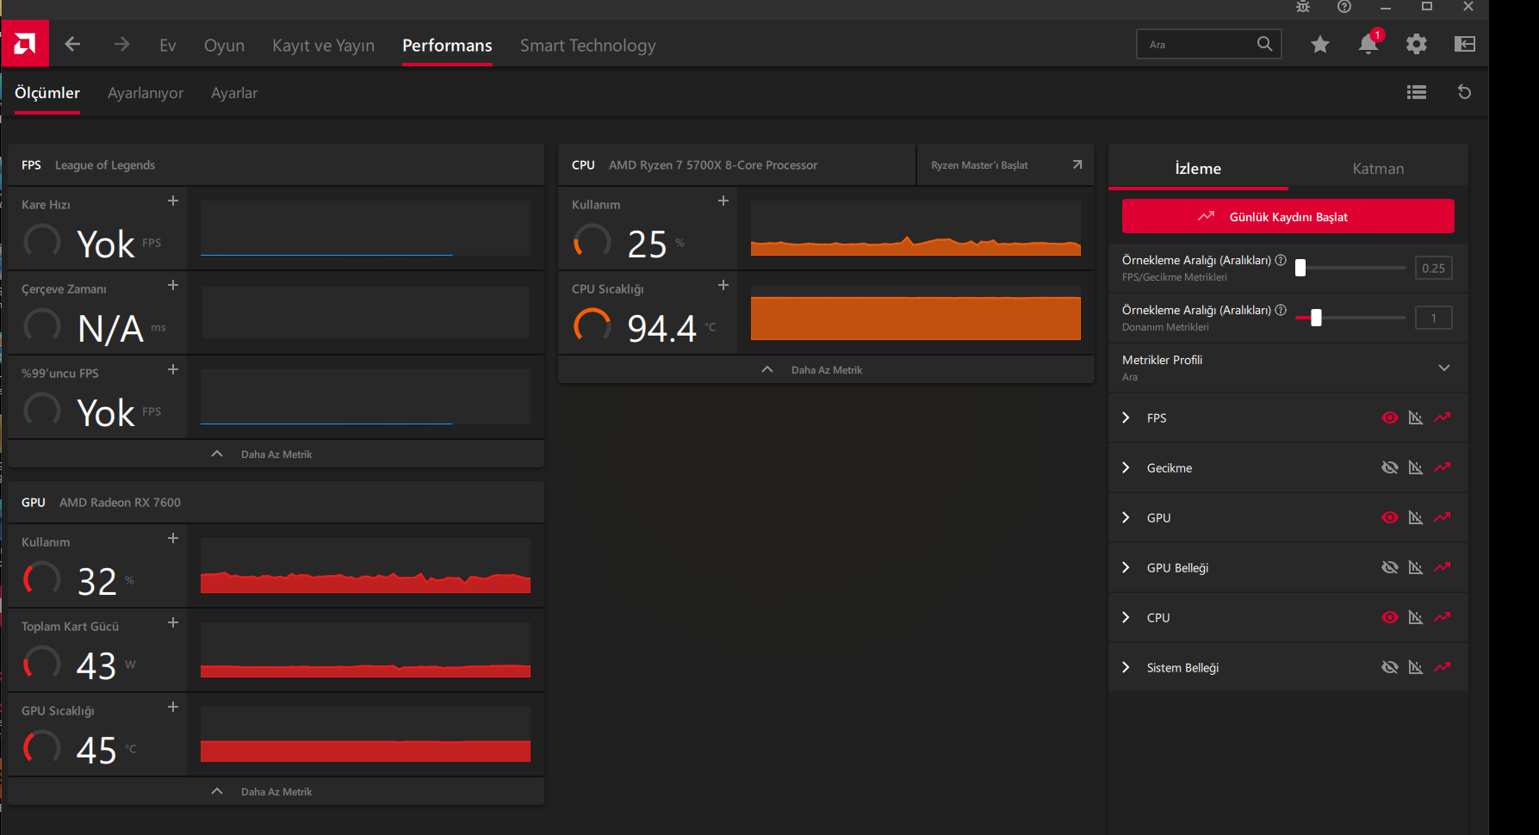1539x835 pixels.
Task: Expand the FPS metrics row
Action: point(1126,417)
